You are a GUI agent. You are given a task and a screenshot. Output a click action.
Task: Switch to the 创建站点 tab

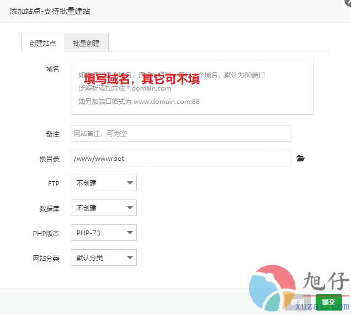click(42, 43)
